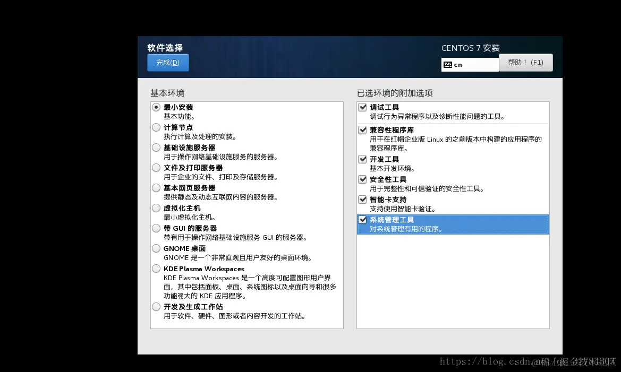Viewport: 621px width, 372px height.
Task: Click the 虚拟化主机 label text
Action: tap(182, 208)
